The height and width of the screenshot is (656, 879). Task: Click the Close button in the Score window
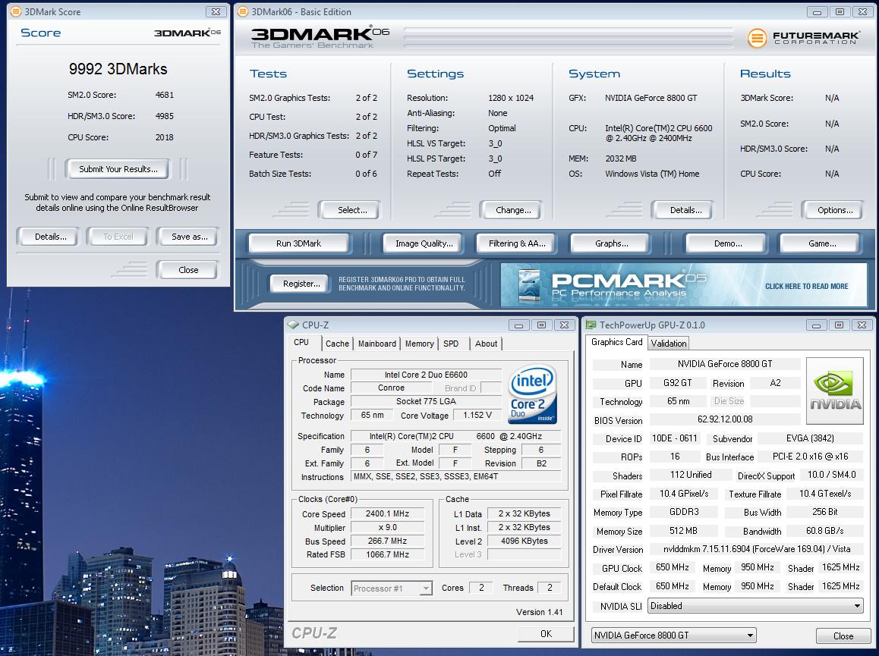pyautogui.click(x=187, y=269)
